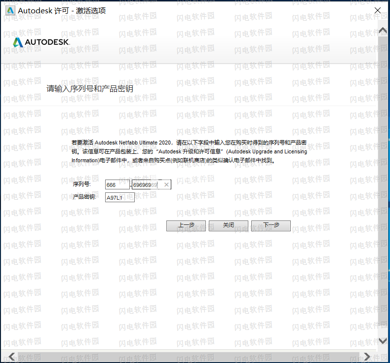Proceed with the 下一步 button
Viewport: 390px width, 363px height.
point(271,225)
